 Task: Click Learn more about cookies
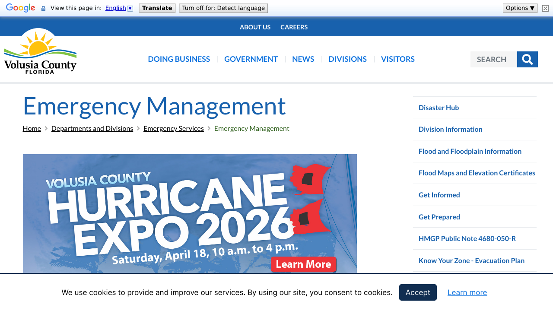[467, 292]
